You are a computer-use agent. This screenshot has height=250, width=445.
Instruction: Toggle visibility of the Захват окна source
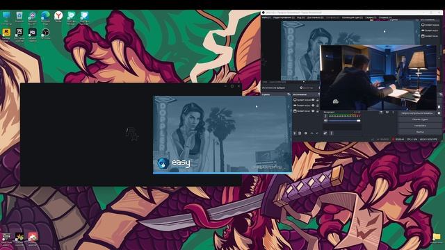point(313,111)
